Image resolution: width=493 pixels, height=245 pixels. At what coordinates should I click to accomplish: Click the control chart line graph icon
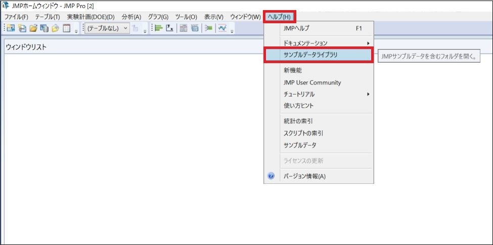pyautogui.click(x=222, y=28)
